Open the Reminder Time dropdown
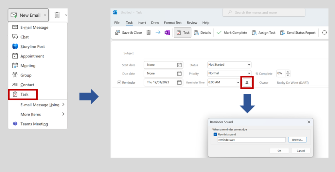This screenshot has width=335, height=172. [238, 83]
